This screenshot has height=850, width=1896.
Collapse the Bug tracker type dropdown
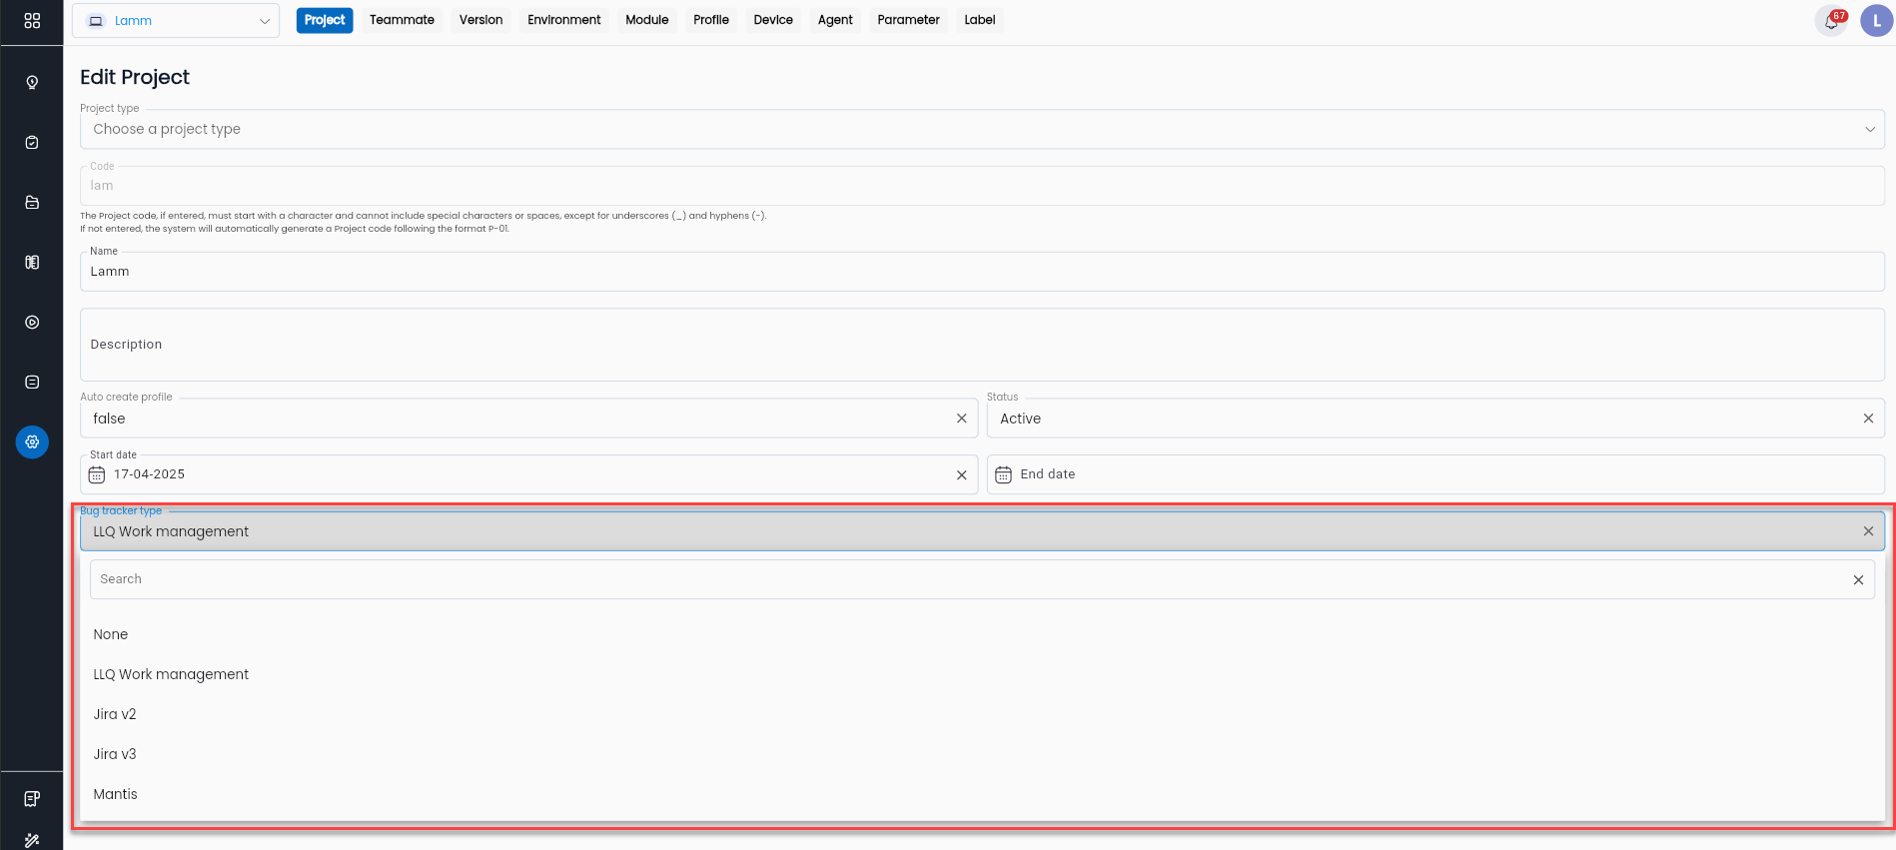(982, 531)
